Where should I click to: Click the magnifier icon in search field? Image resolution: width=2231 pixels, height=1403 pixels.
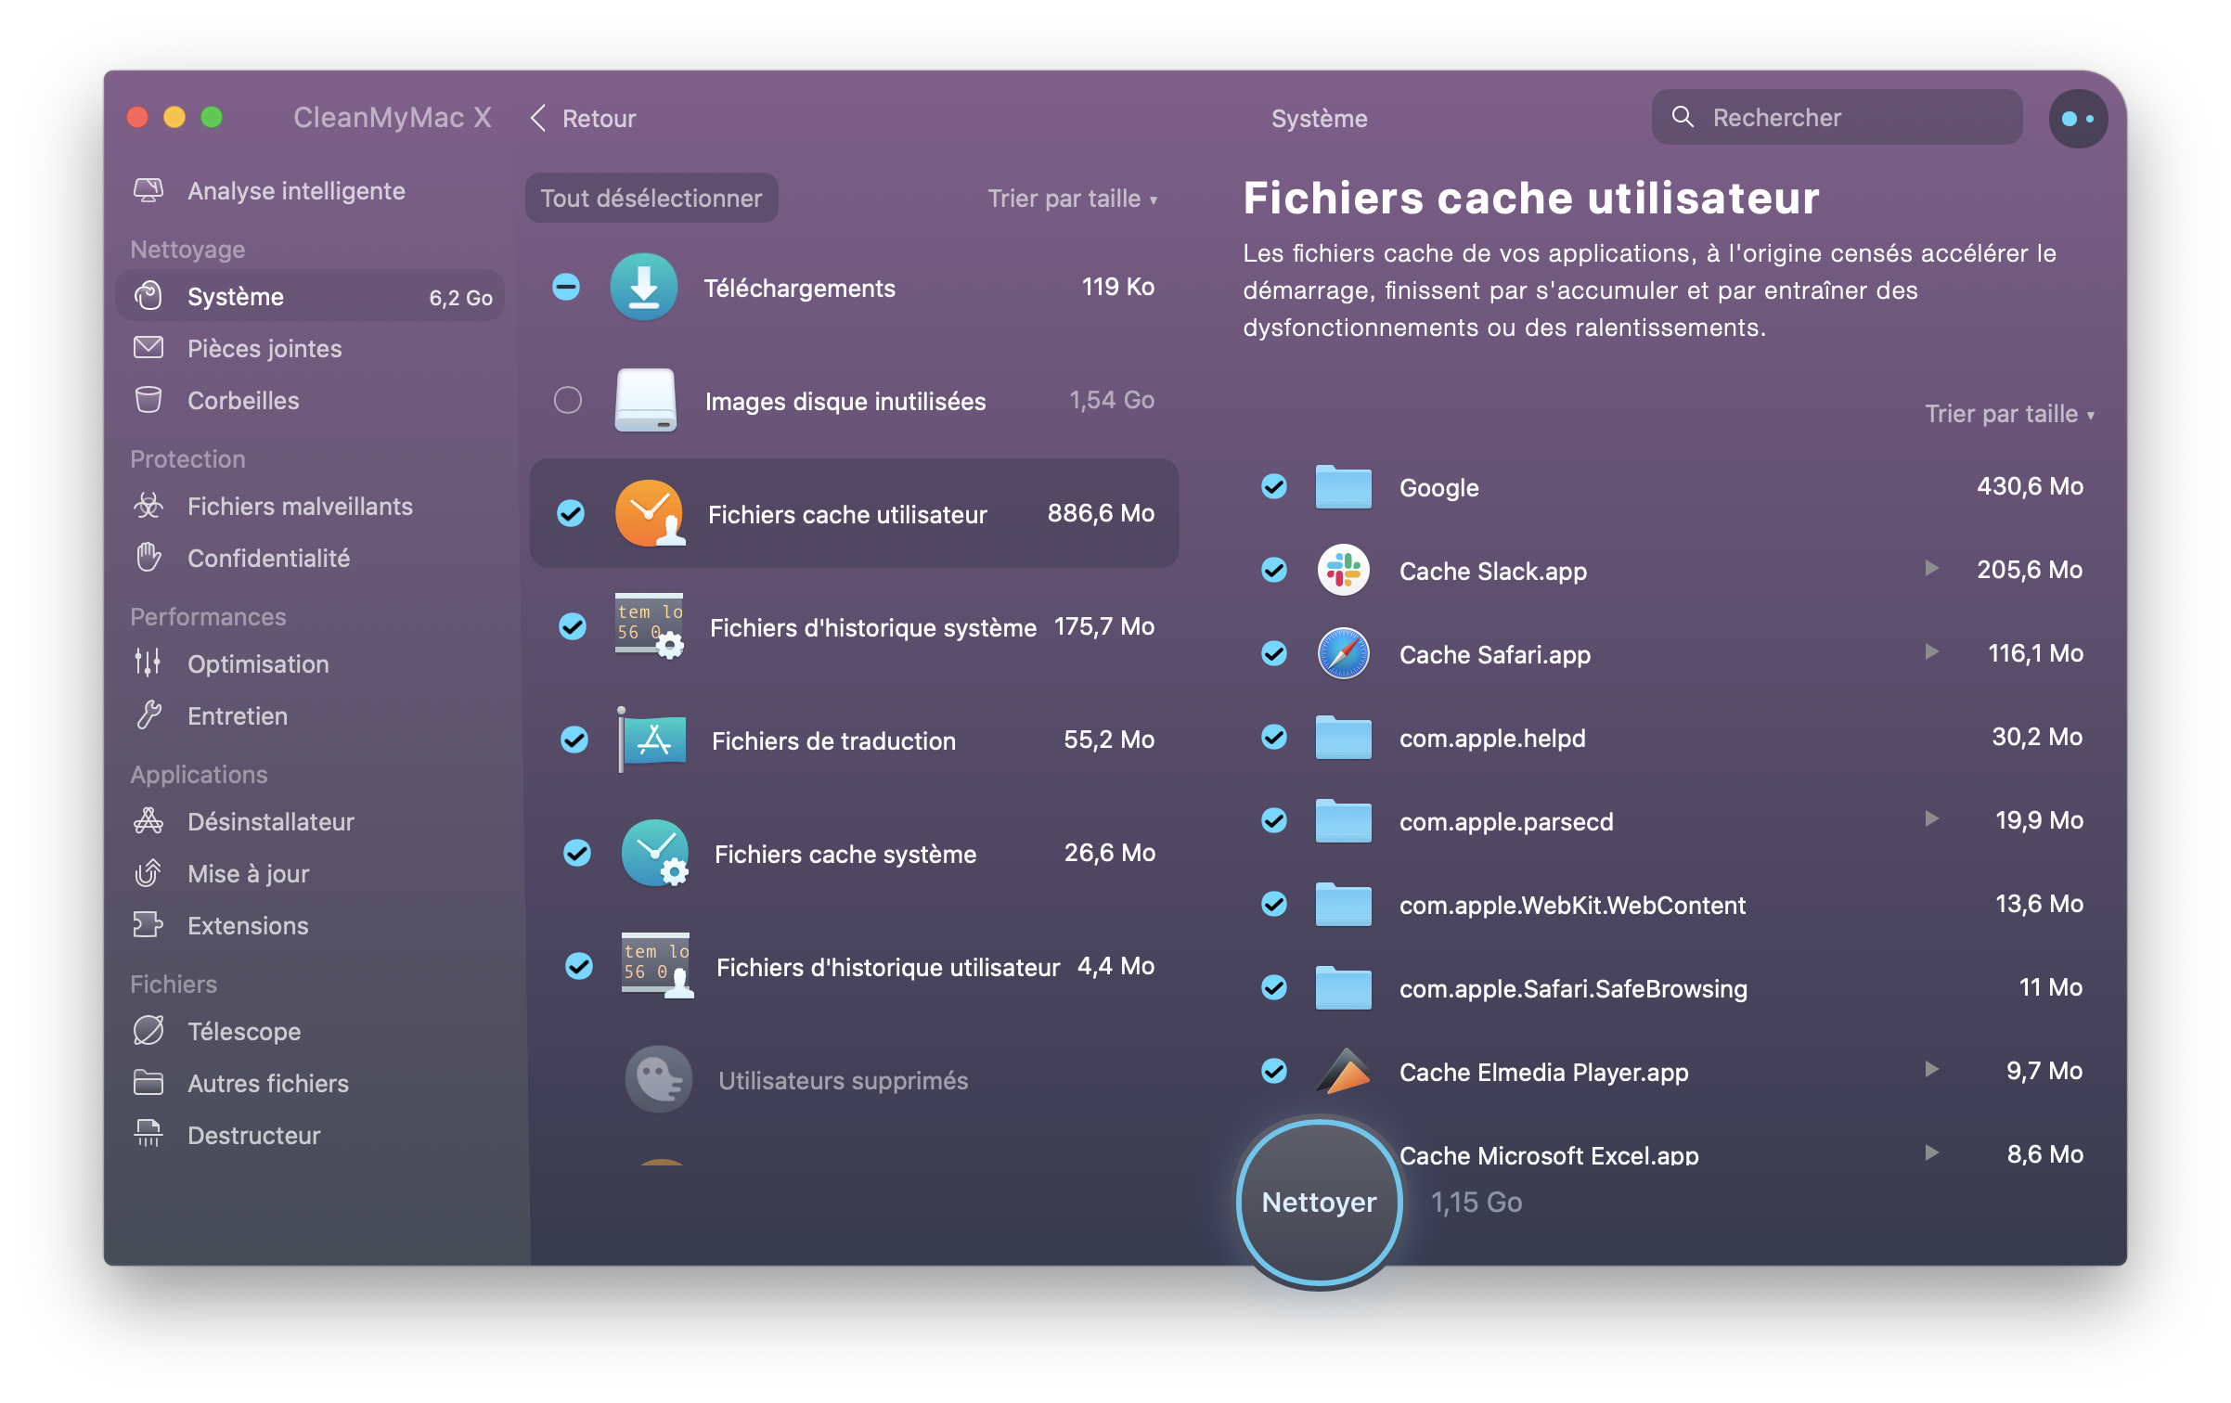tap(1683, 117)
